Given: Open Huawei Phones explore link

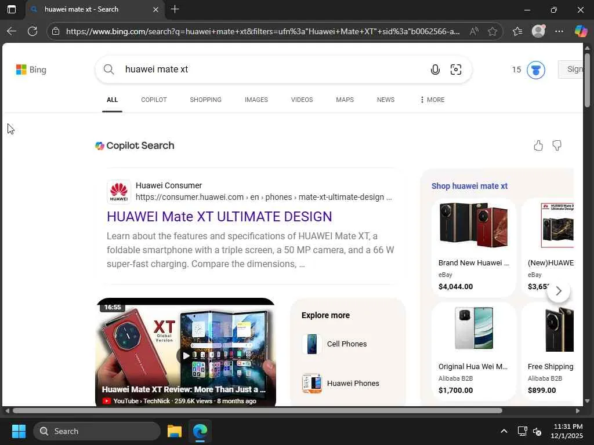Looking at the screenshot, I should point(353,384).
